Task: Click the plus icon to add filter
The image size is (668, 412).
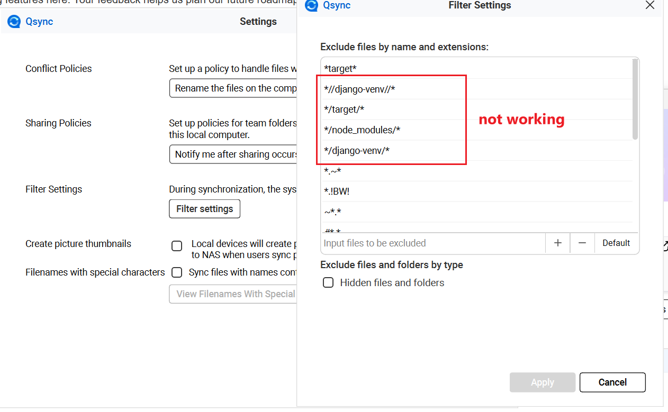Action: click(557, 243)
